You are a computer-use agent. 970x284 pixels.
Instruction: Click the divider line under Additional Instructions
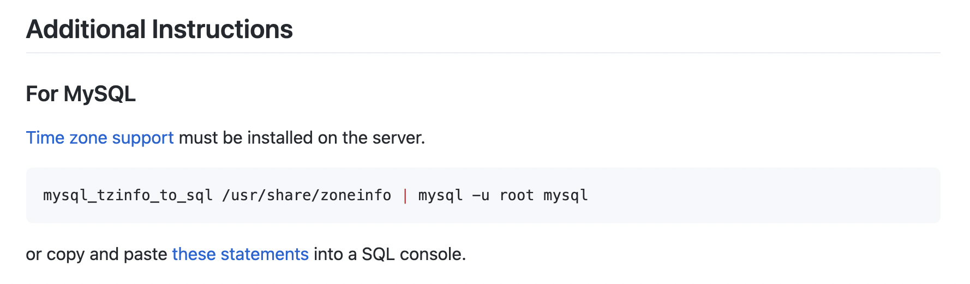pos(483,53)
